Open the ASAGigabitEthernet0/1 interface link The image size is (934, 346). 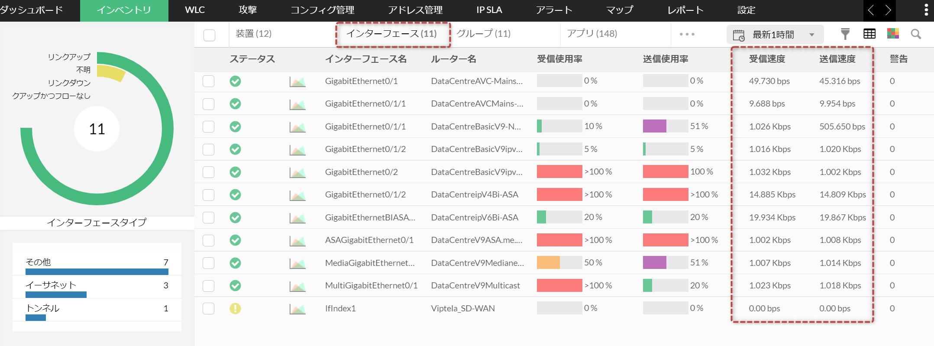[369, 240]
